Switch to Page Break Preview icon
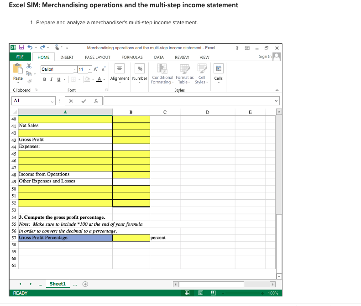The width and height of the screenshot is (361, 306). tap(213, 293)
